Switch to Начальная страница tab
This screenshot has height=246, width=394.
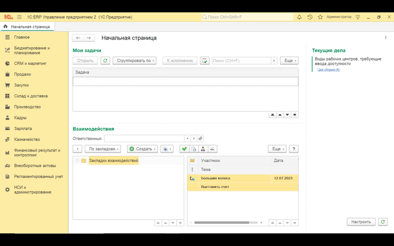27,27
